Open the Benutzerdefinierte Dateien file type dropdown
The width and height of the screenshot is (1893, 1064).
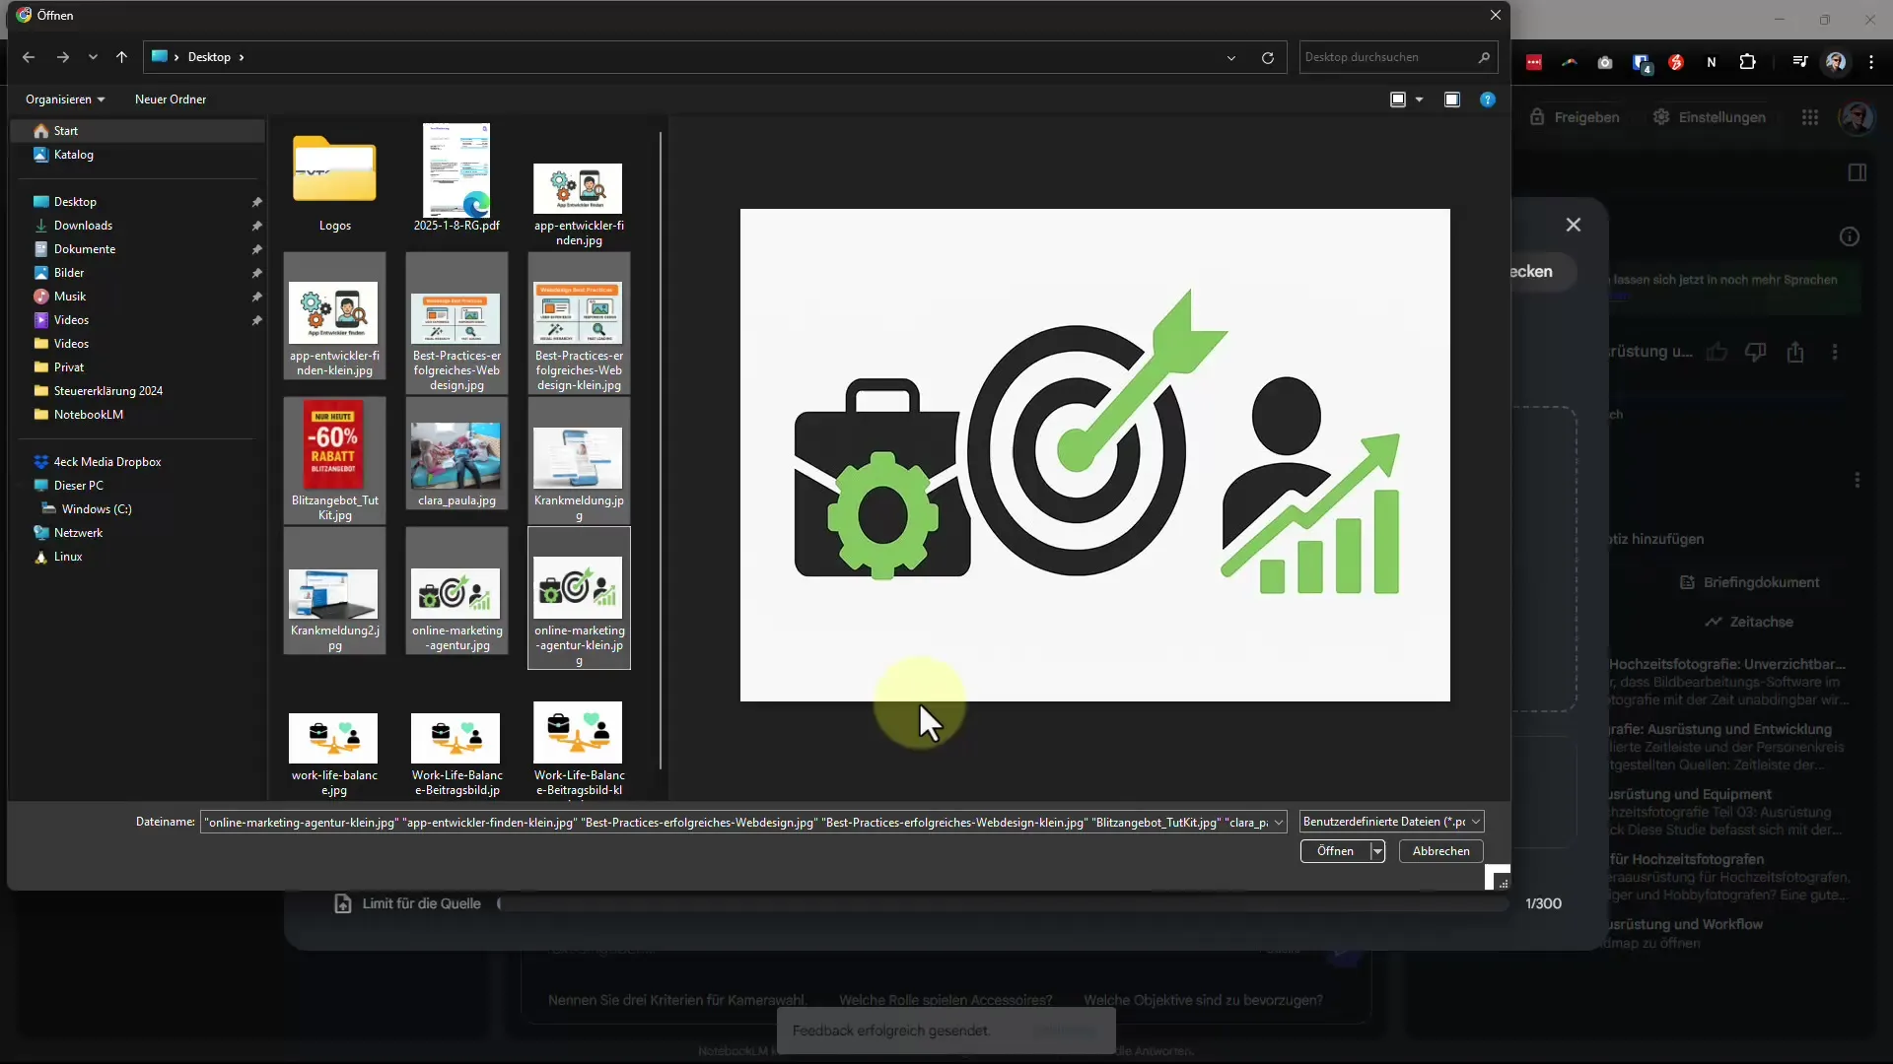[1391, 822]
